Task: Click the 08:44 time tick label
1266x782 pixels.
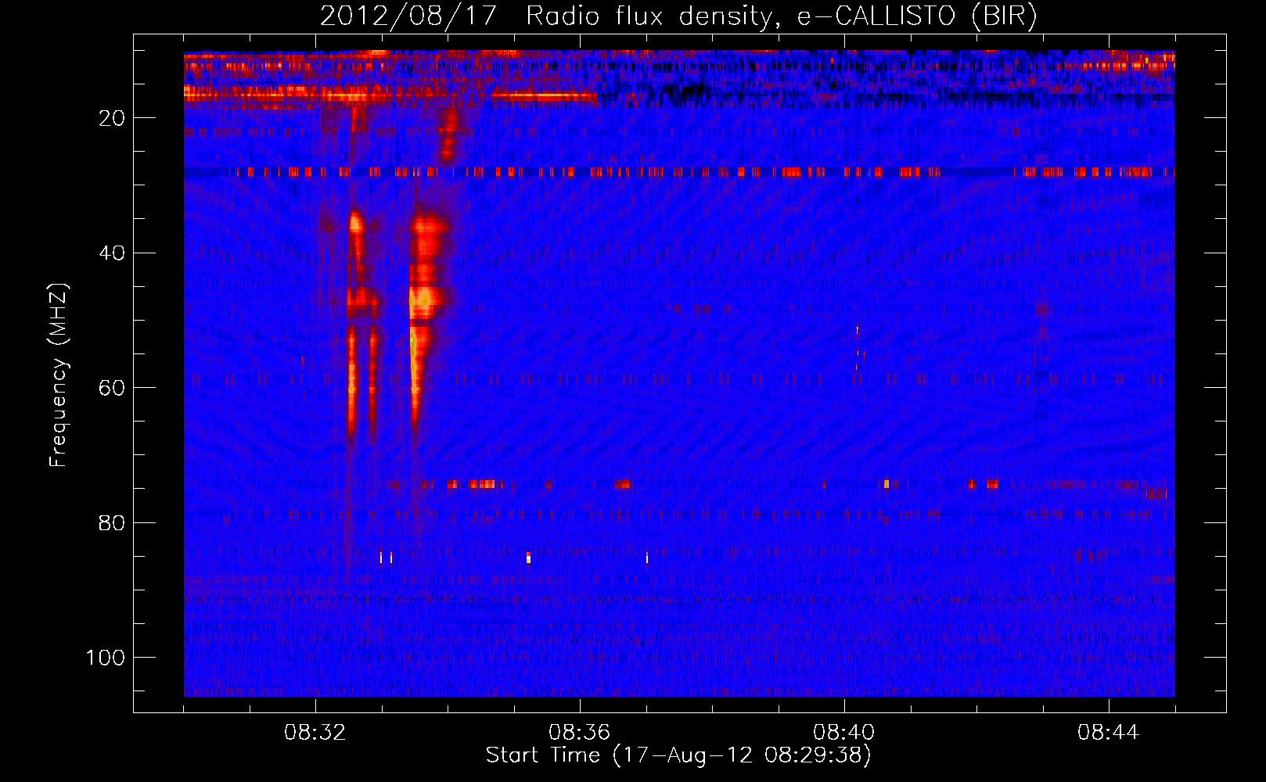Action: click(1109, 733)
